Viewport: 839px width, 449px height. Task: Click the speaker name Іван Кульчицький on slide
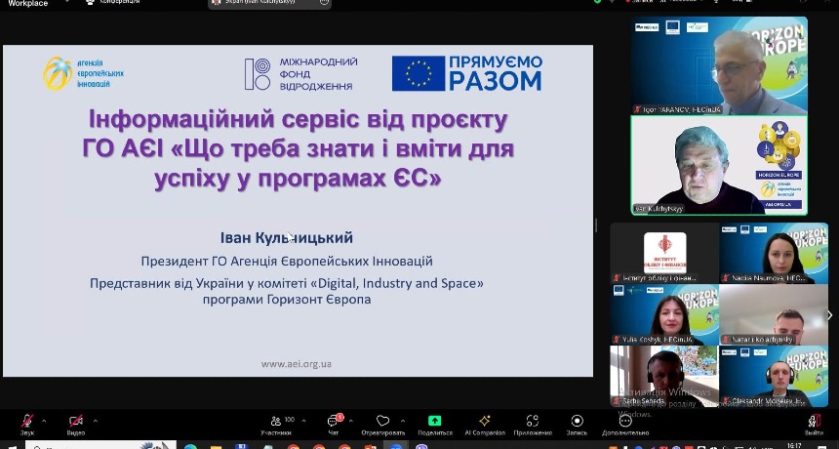pos(287,238)
